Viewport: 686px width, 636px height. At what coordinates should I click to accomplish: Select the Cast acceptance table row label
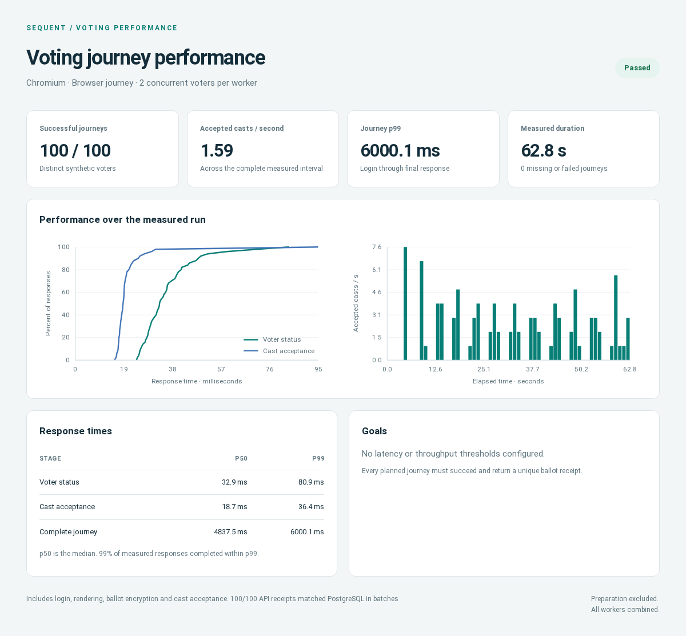point(67,507)
